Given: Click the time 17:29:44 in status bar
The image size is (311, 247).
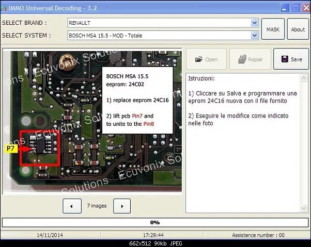Looking at the screenshot, I should point(153,235).
